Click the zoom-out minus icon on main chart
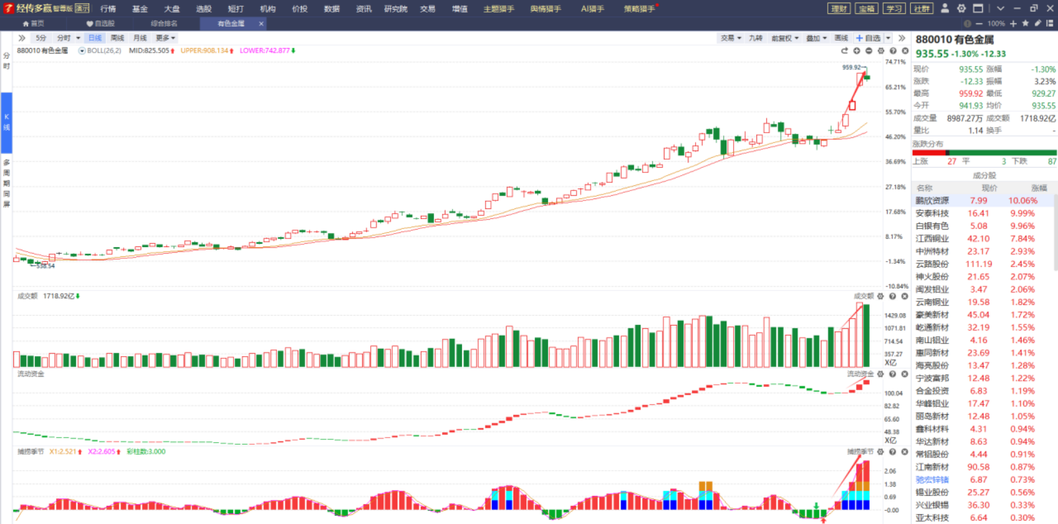The height and width of the screenshot is (524, 1058). point(869,51)
